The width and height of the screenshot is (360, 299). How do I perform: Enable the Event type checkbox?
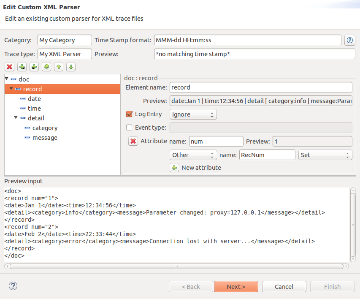pyautogui.click(x=130, y=128)
